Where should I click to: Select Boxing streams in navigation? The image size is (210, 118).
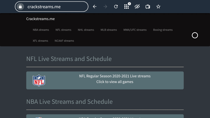point(163,30)
